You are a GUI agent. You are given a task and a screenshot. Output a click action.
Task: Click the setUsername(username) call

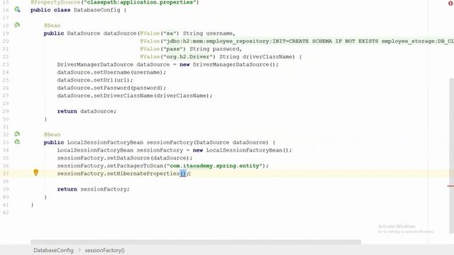point(128,72)
